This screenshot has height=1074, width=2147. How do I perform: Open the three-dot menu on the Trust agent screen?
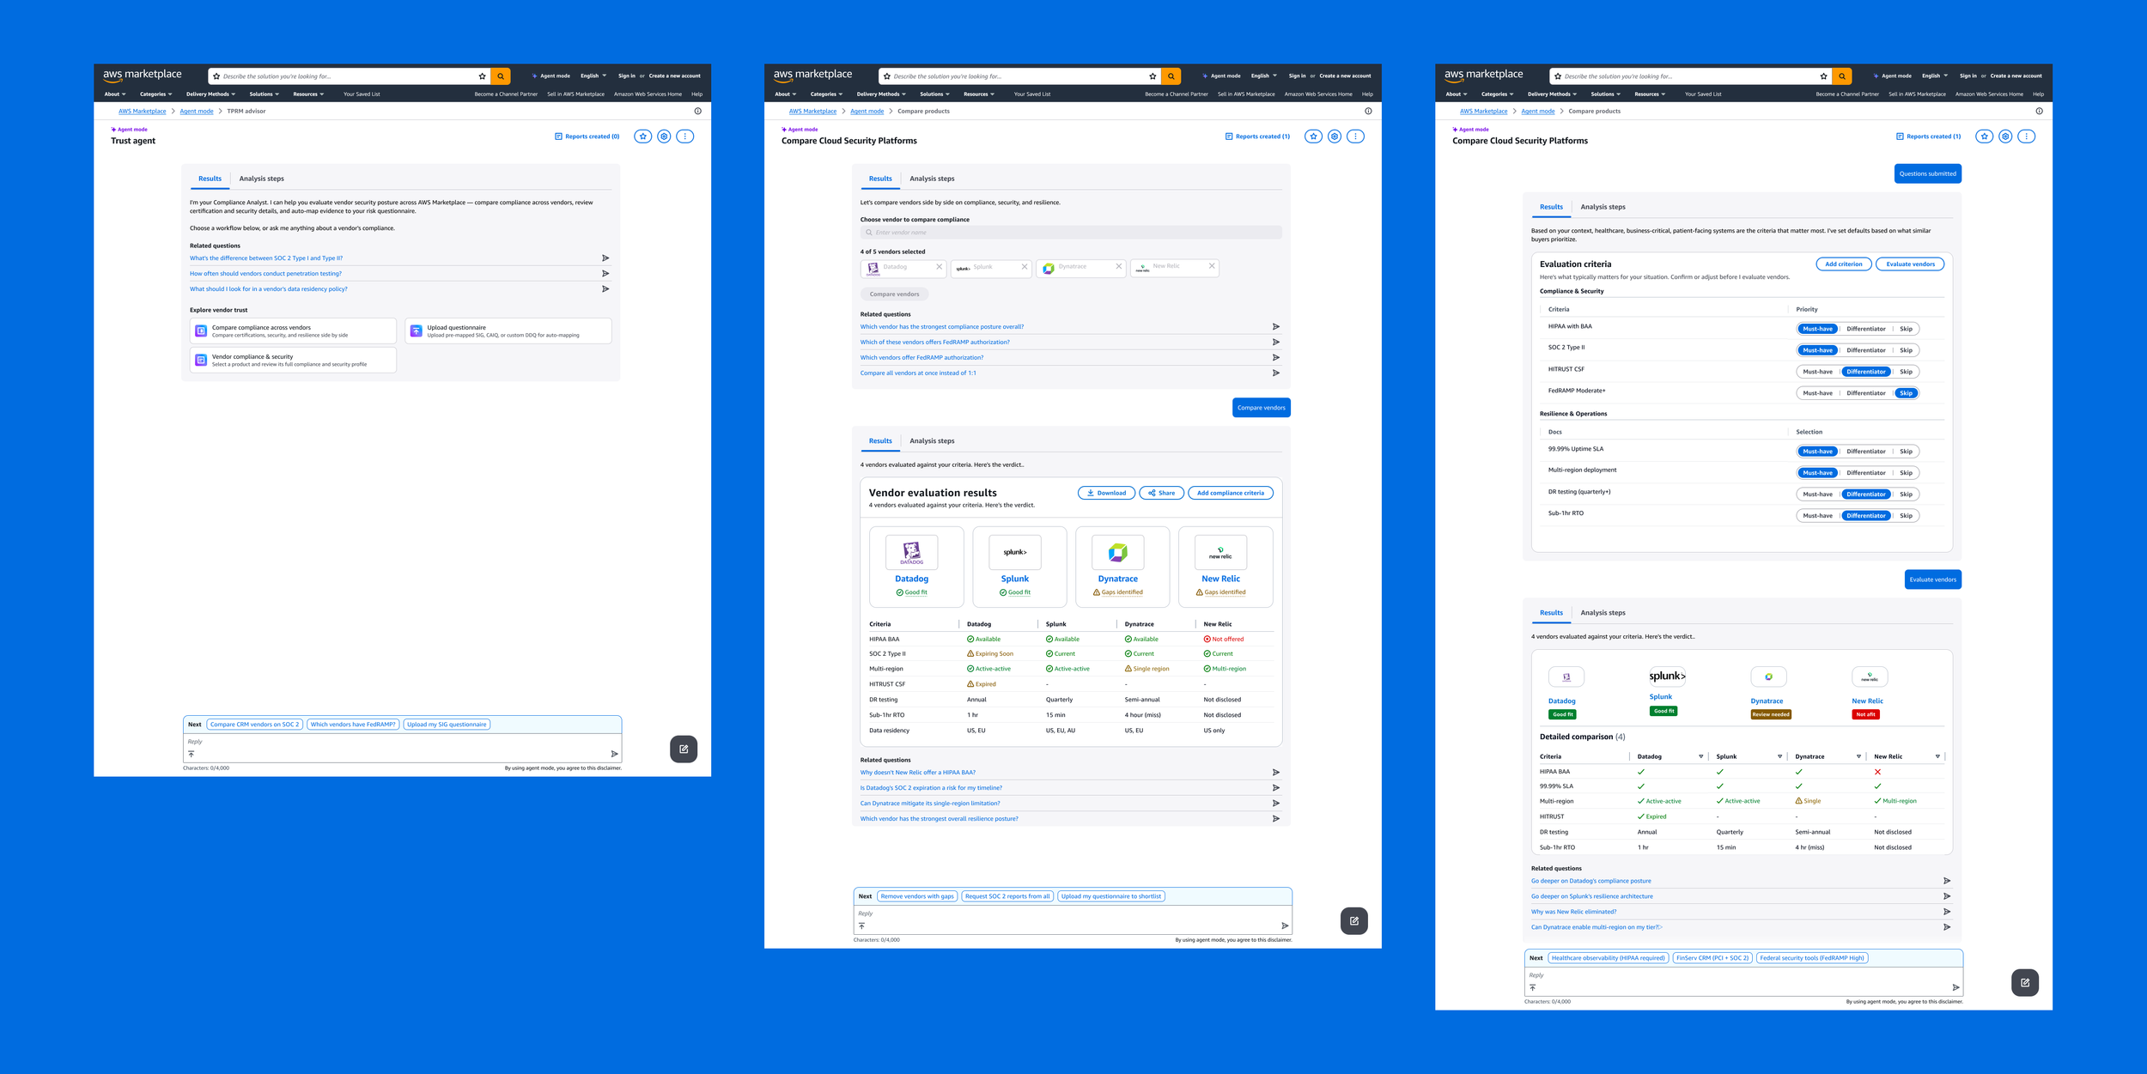(685, 137)
